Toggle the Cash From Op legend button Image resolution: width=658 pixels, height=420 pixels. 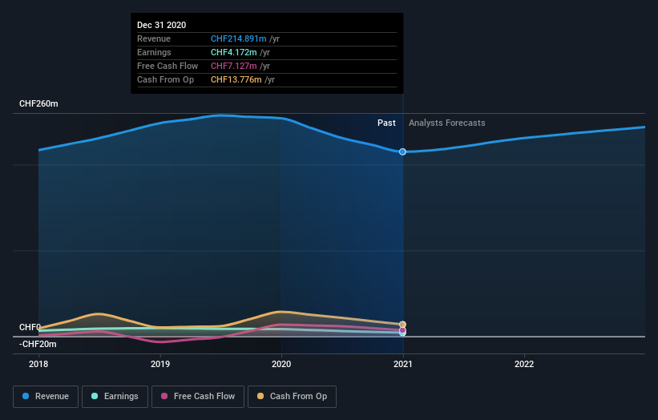click(x=292, y=397)
